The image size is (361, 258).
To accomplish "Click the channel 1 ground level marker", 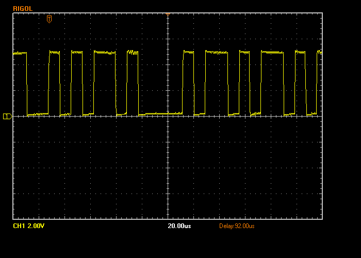I will click(x=7, y=116).
